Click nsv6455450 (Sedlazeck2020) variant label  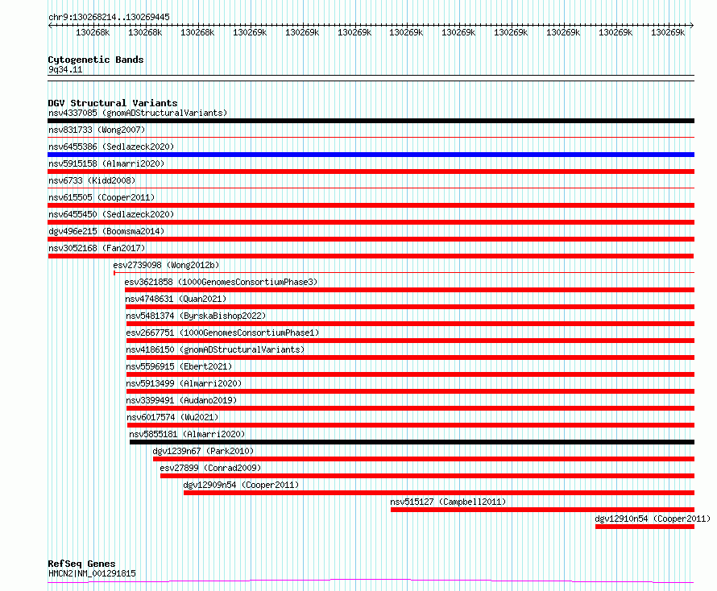(x=111, y=214)
